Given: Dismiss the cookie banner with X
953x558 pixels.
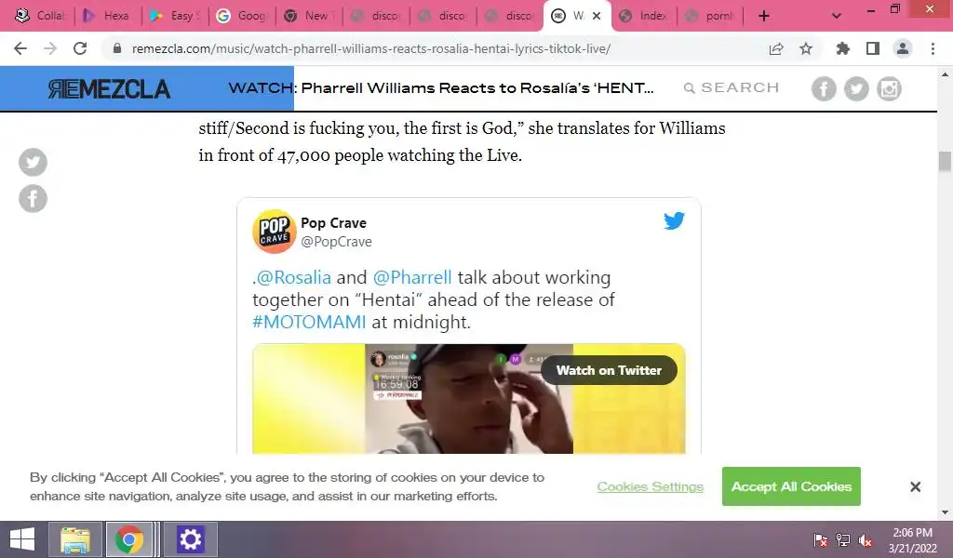Looking at the screenshot, I should point(916,486).
